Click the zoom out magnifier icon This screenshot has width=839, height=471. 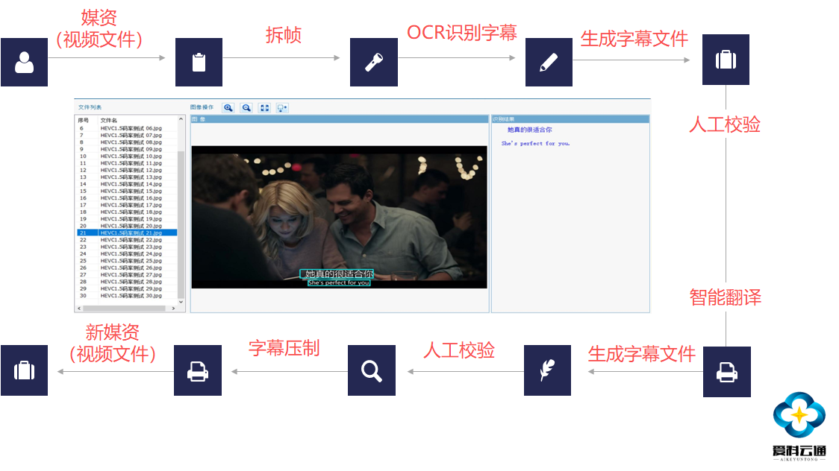[x=246, y=108]
